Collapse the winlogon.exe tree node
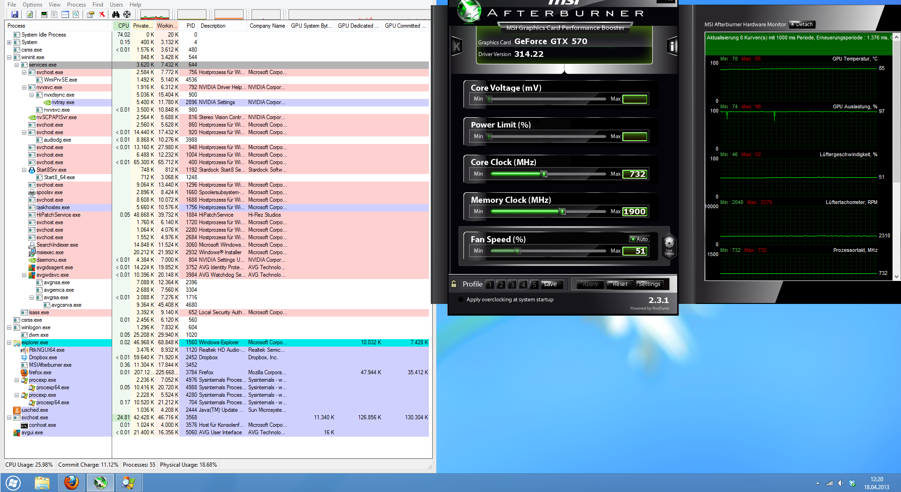 pos(9,327)
